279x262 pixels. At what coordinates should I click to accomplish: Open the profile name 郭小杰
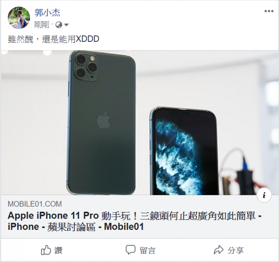tap(47, 13)
